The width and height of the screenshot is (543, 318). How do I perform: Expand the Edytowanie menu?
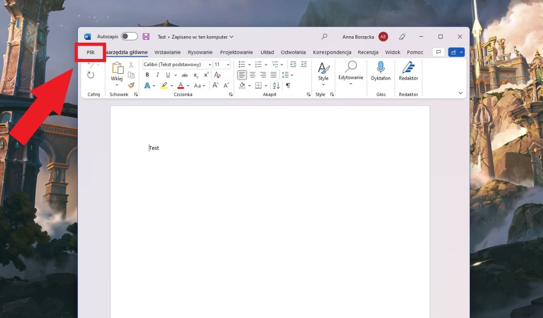[351, 72]
